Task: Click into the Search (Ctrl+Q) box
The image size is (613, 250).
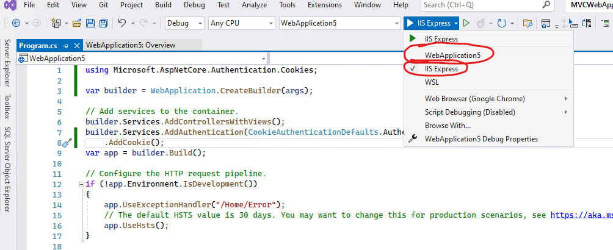Action: 481,5
